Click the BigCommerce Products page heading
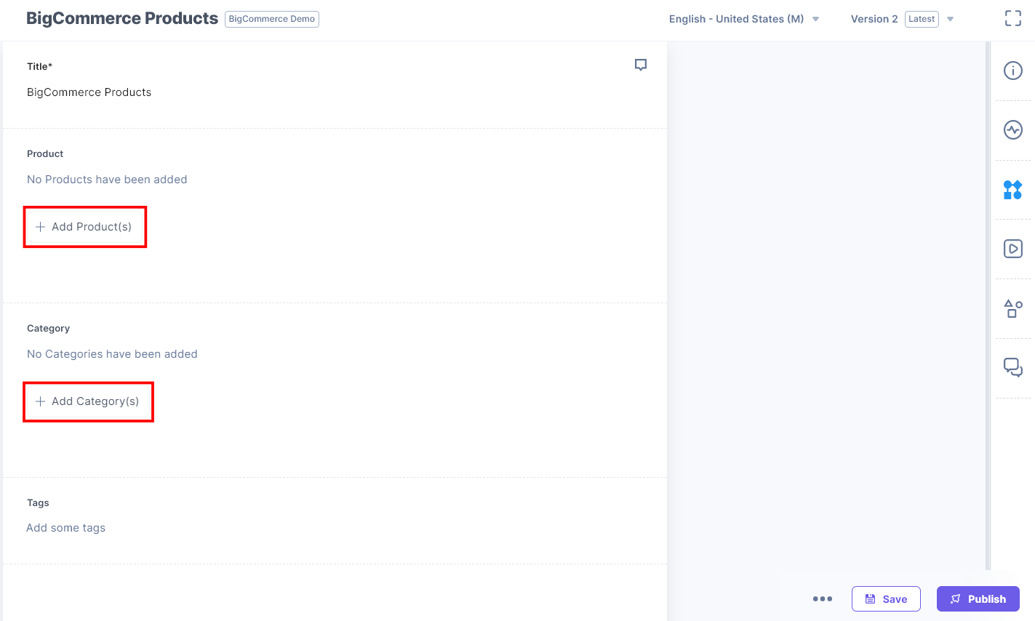Screen dimensions: 1035x621 tap(122, 18)
